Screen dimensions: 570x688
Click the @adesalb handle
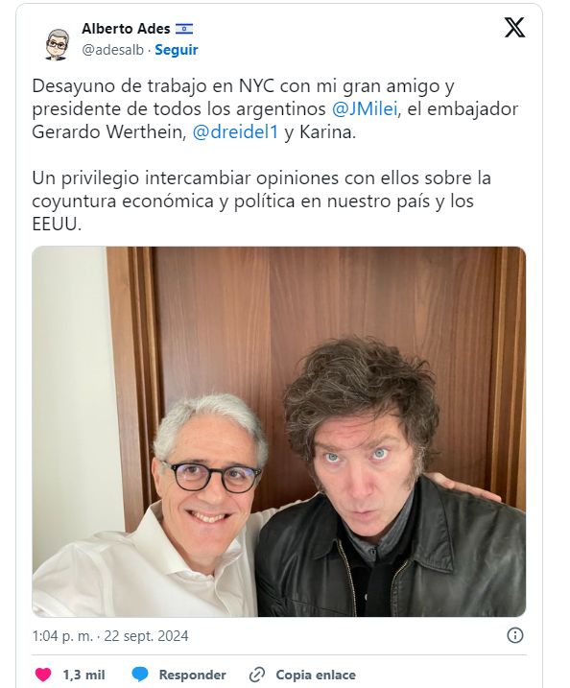tap(113, 50)
